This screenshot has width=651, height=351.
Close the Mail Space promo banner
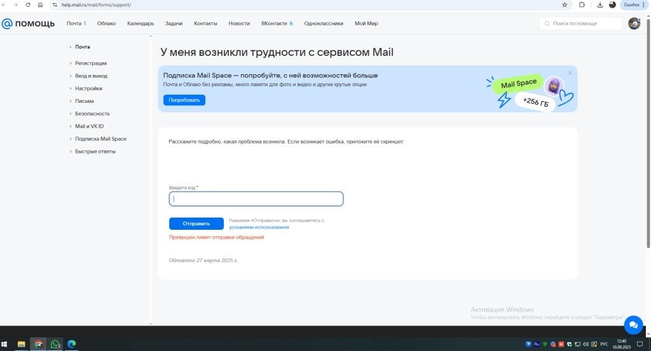pos(570,73)
